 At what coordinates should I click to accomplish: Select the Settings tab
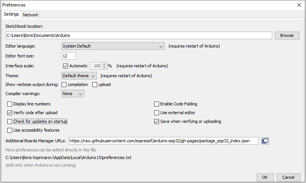11,14
